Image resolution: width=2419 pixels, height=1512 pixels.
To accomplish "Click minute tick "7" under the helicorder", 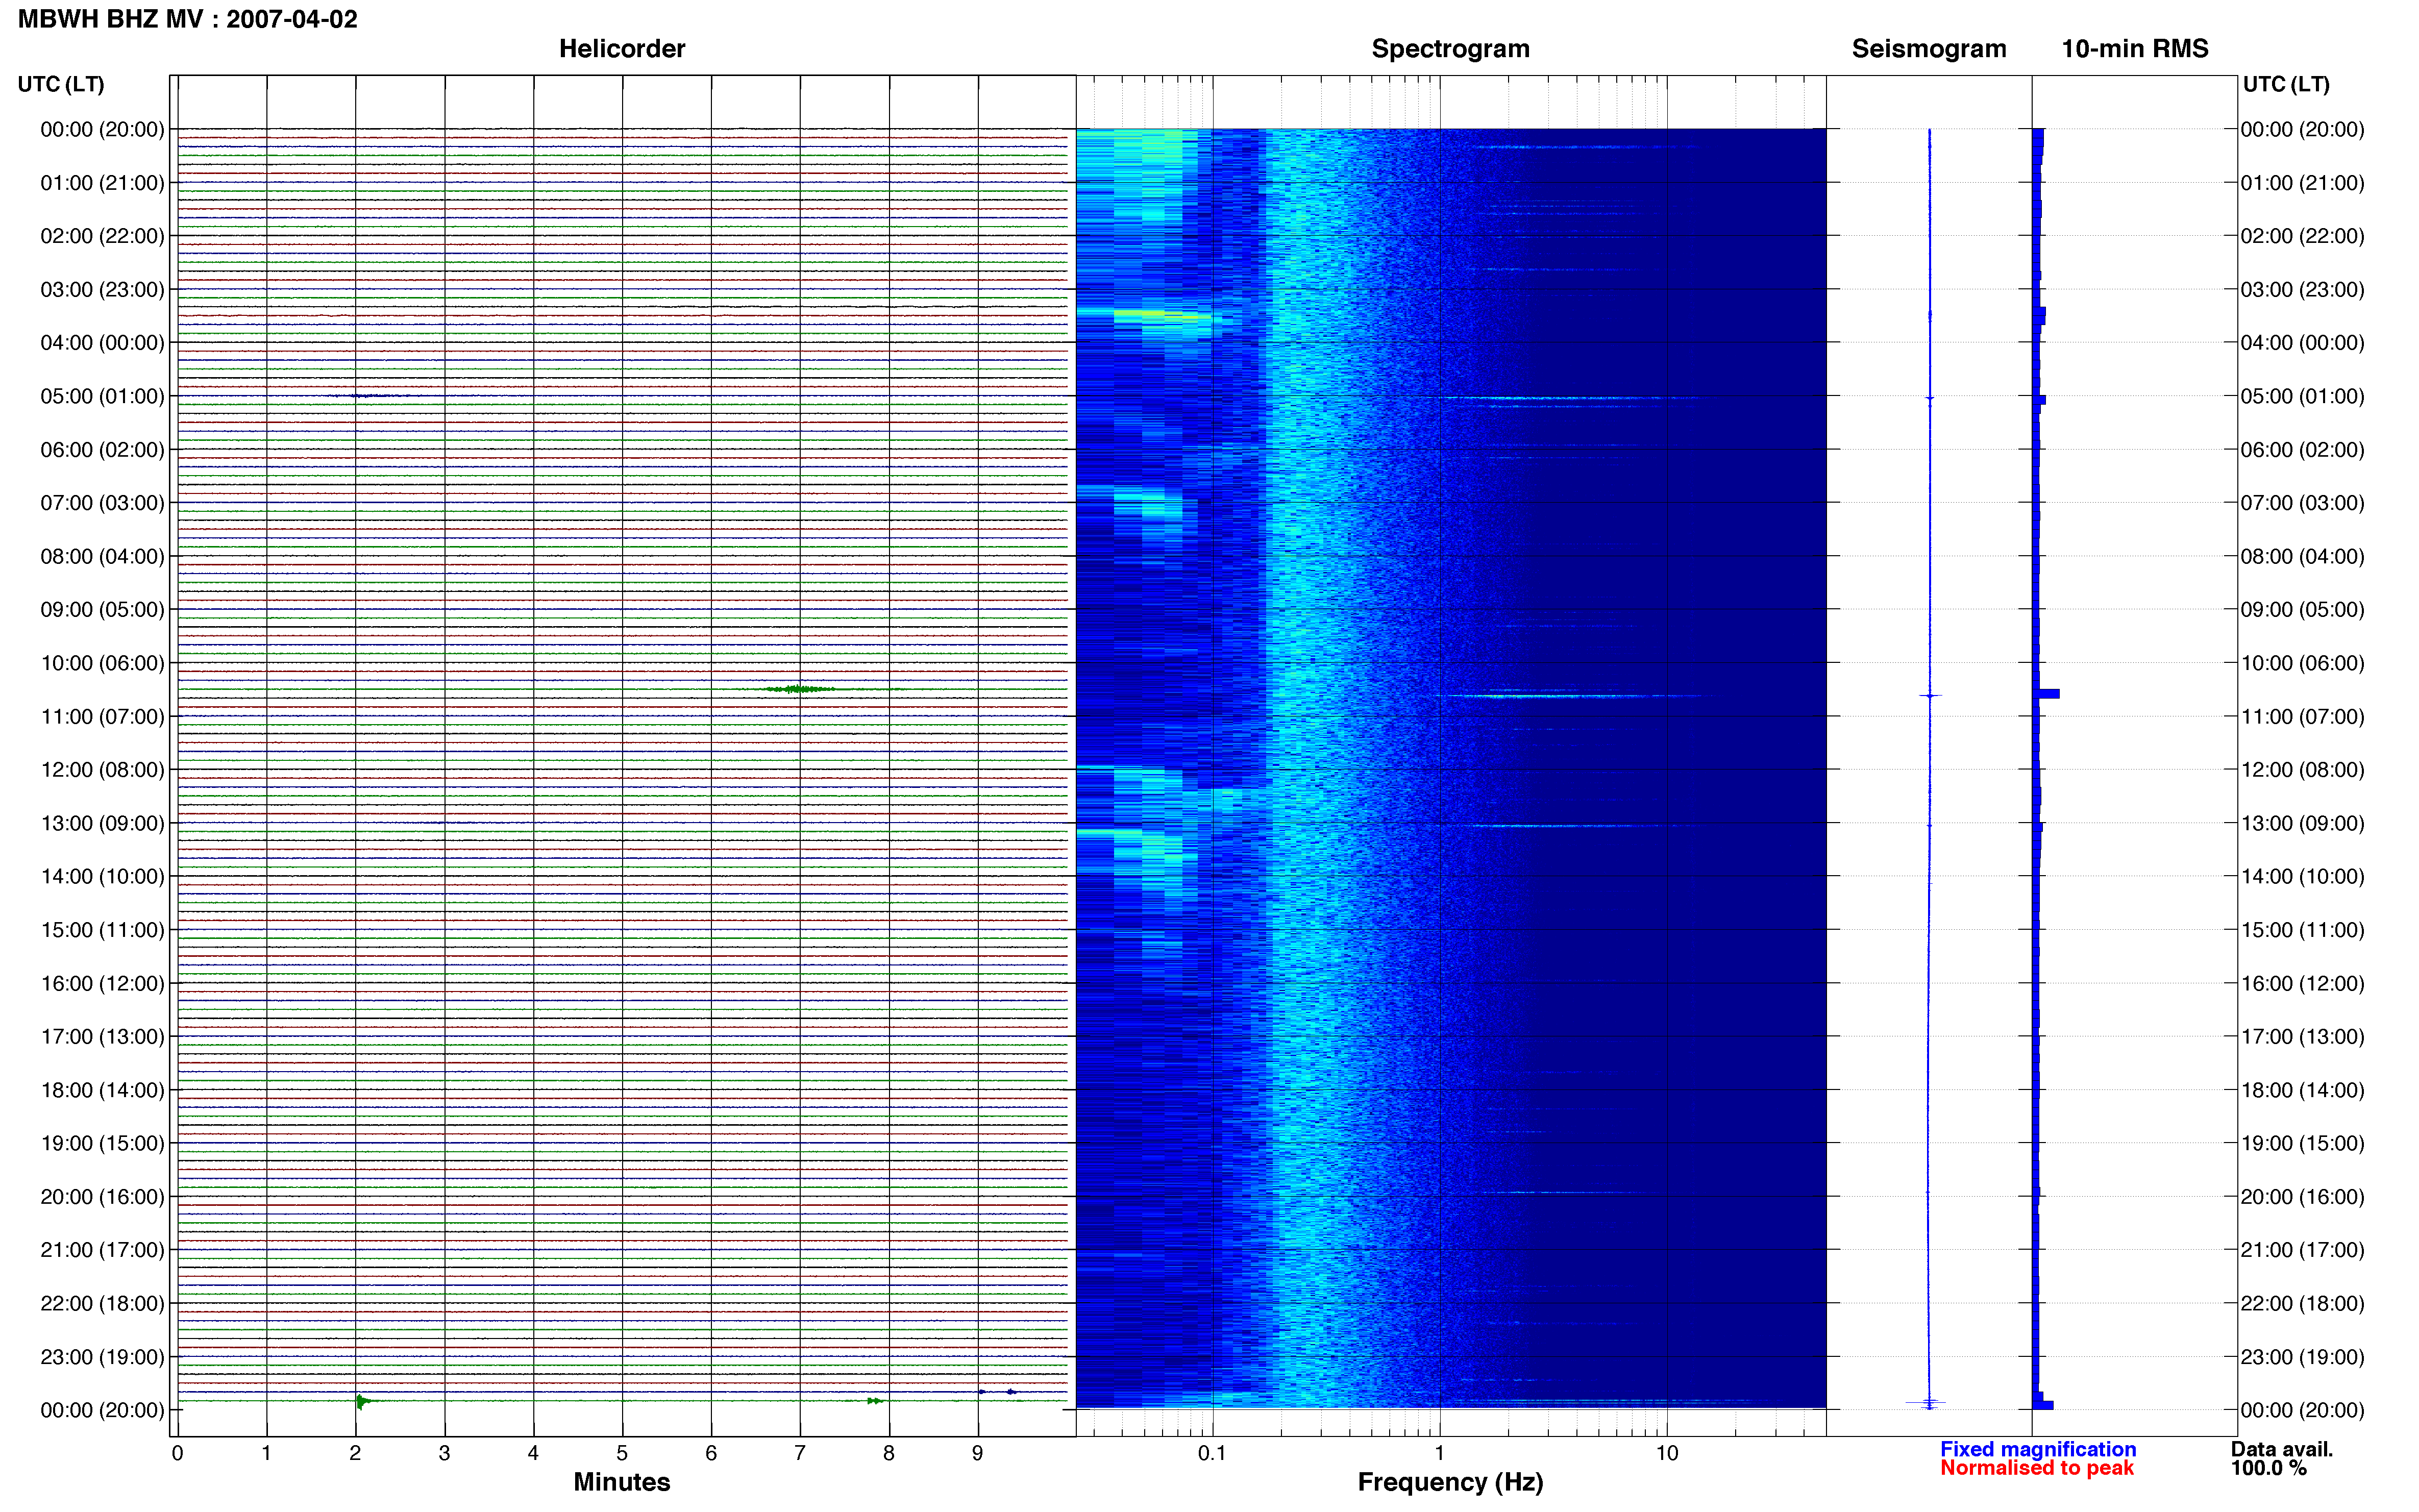I will [800, 1453].
